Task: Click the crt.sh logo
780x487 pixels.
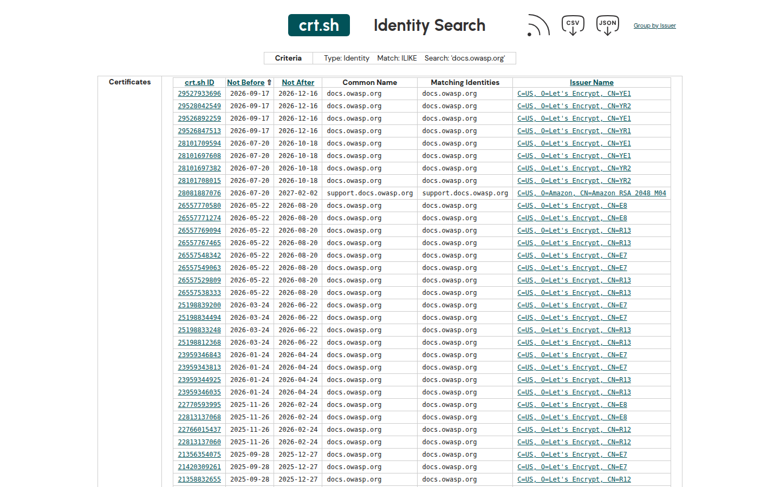Action: [x=319, y=25]
